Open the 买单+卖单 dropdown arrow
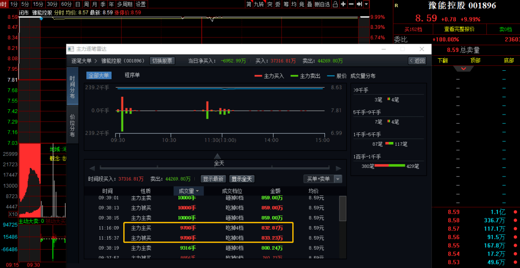Screen dimensions: 520x268 click(x=338, y=179)
